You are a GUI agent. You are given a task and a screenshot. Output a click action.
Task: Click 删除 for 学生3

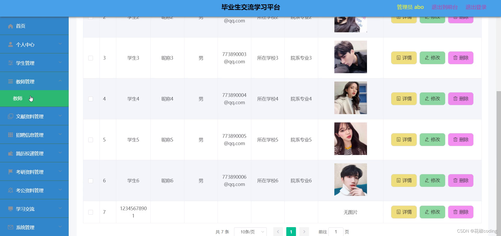[x=461, y=58]
